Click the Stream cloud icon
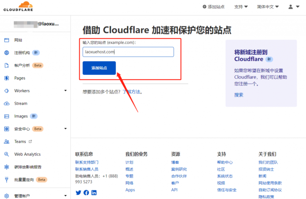This screenshot has height=199, width=306. pos(7,104)
